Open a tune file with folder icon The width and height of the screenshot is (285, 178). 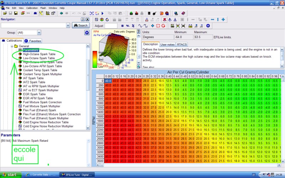pos(5,13)
